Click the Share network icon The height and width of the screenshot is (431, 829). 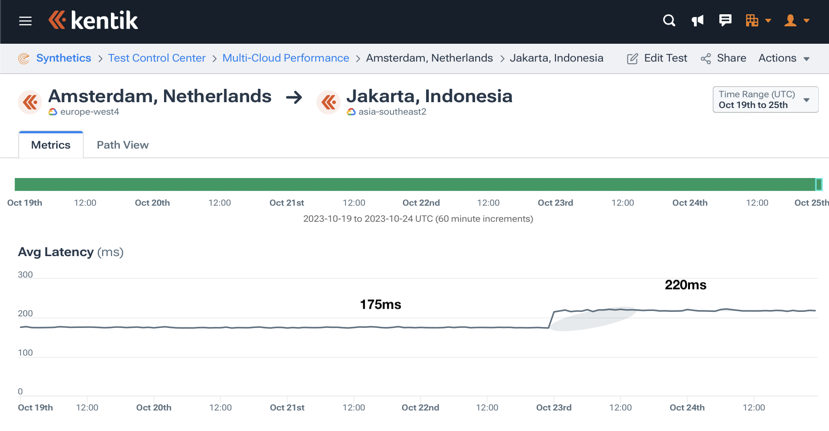[x=706, y=58]
